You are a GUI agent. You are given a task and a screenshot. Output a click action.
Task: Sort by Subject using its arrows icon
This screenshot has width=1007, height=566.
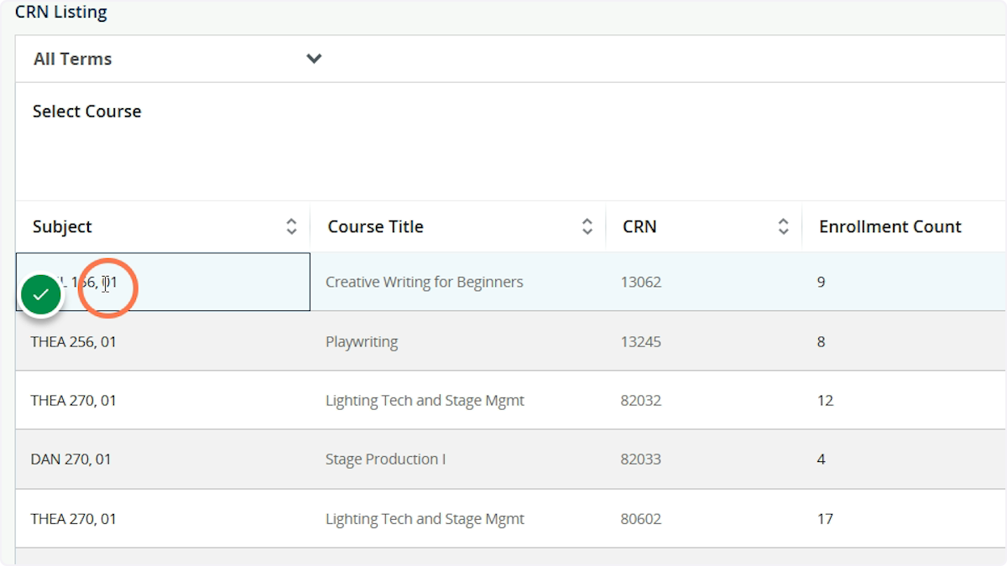291,226
